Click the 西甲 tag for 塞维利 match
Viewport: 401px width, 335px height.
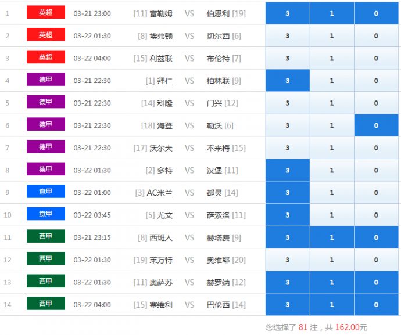click(45, 304)
